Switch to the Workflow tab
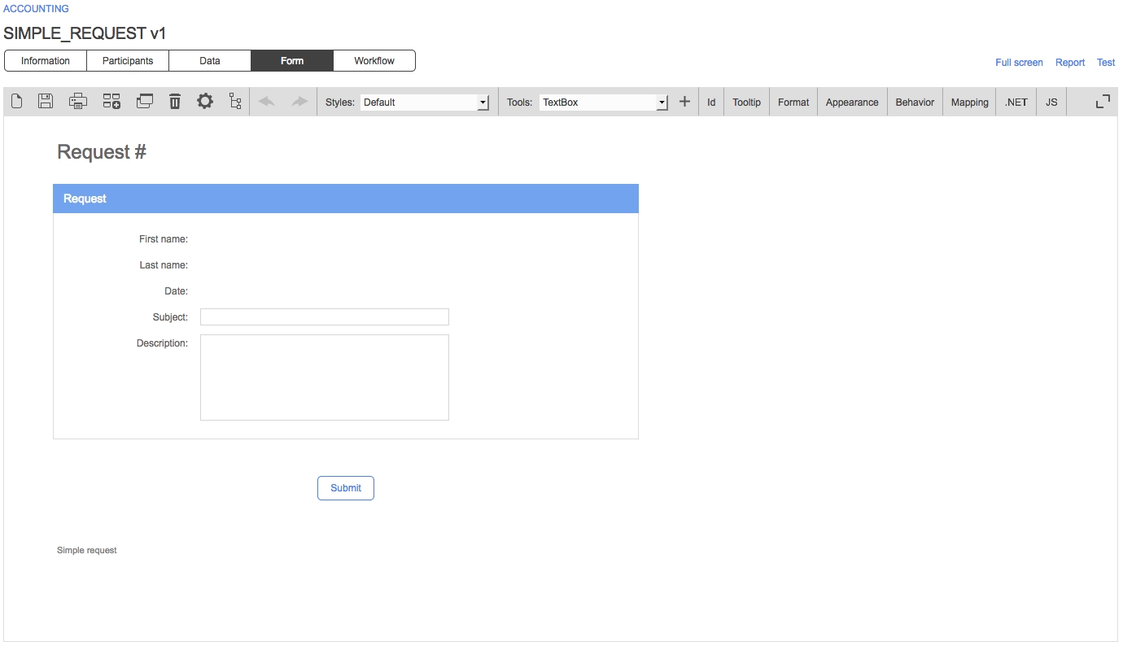The height and width of the screenshot is (646, 1123). pos(374,61)
